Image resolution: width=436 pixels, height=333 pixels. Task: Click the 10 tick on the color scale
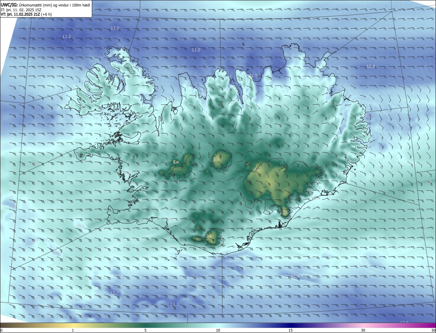point(218,330)
